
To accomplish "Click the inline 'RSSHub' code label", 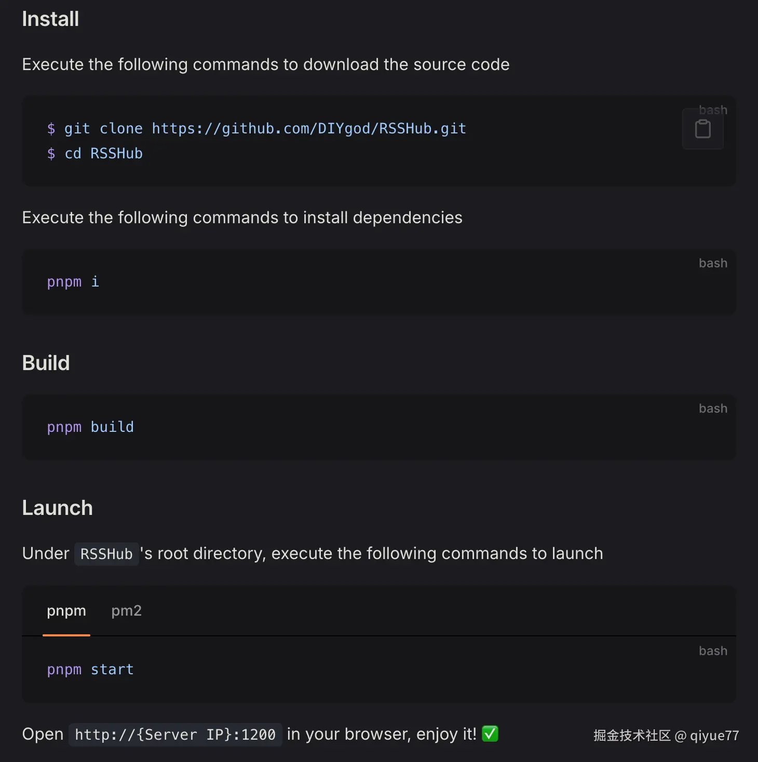I will coord(106,554).
